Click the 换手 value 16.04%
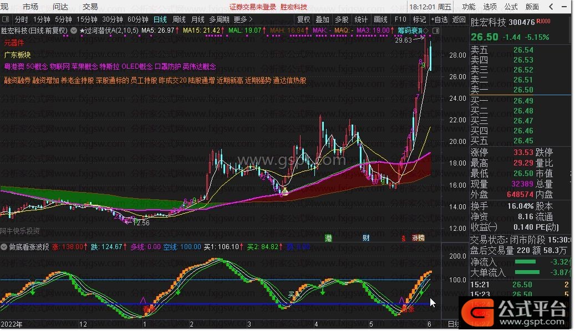This screenshot has height=331, width=575. click(520, 206)
